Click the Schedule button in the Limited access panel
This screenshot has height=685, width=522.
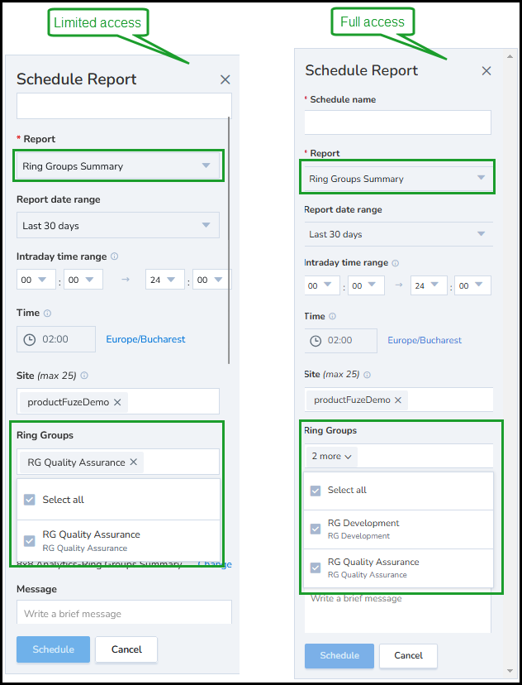pos(53,649)
